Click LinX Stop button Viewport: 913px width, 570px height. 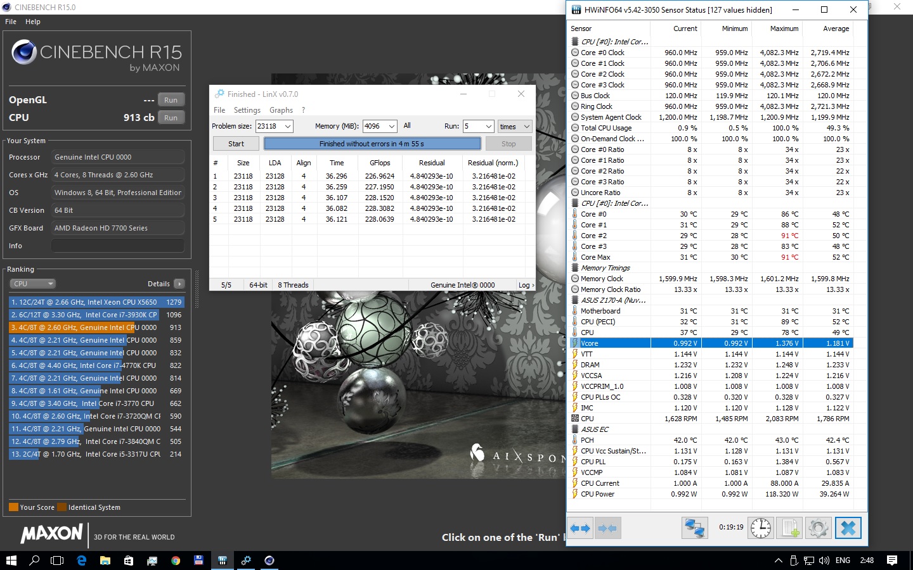508,144
